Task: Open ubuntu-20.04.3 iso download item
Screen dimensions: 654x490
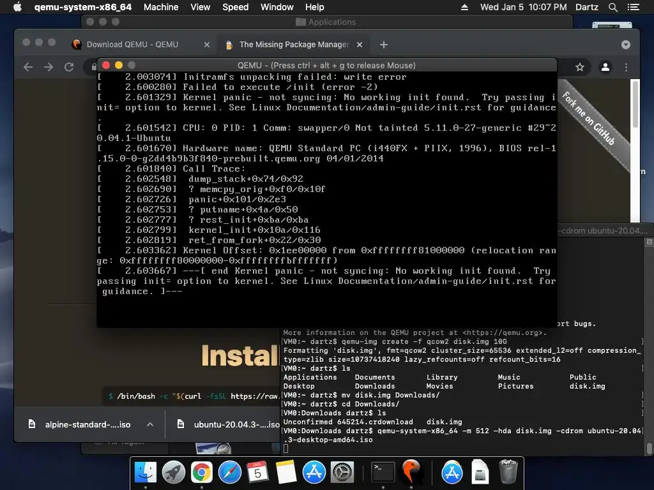Action: (x=228, y=424)
